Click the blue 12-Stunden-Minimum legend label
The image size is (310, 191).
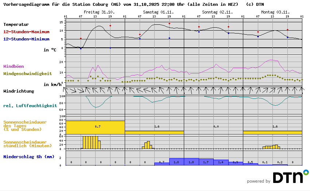pos(26,39)
